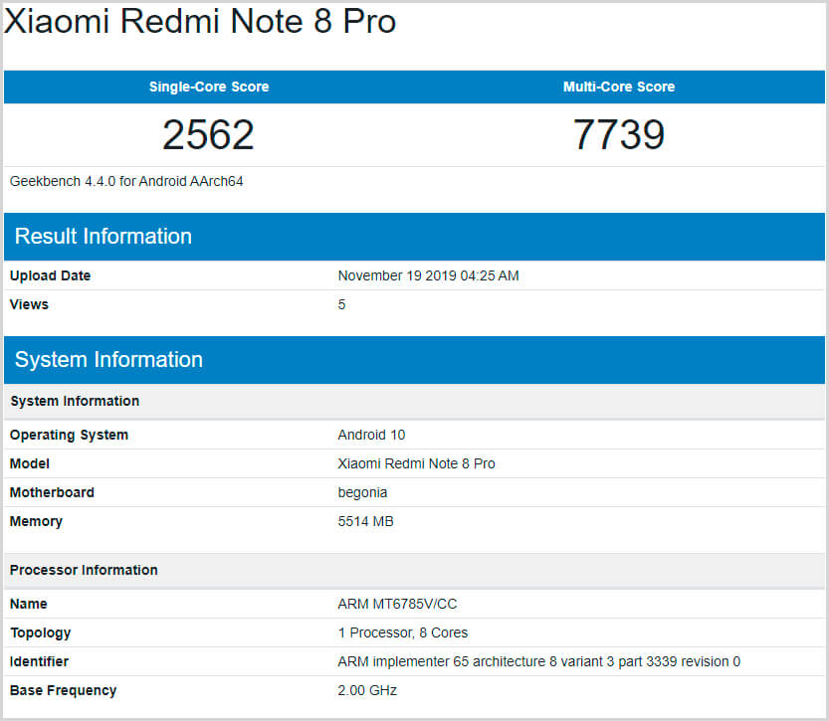Click the Android 10 value
Image resolution: width=829 pixels, height=721 pixels.
[x=371, y=435]
